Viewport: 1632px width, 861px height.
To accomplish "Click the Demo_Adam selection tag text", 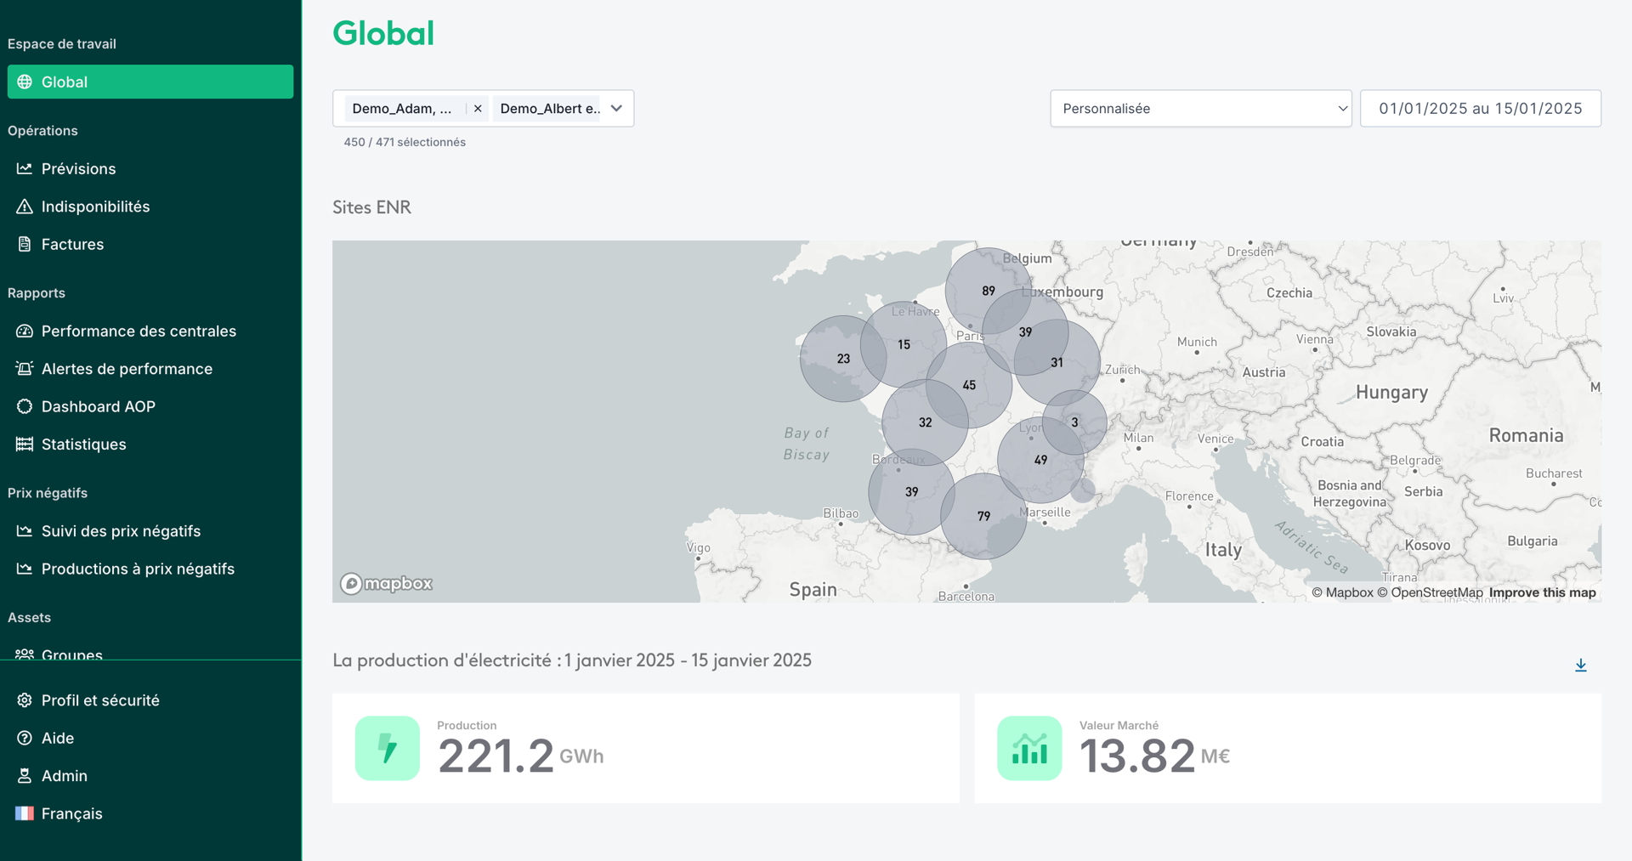I will tap(402, 108).
